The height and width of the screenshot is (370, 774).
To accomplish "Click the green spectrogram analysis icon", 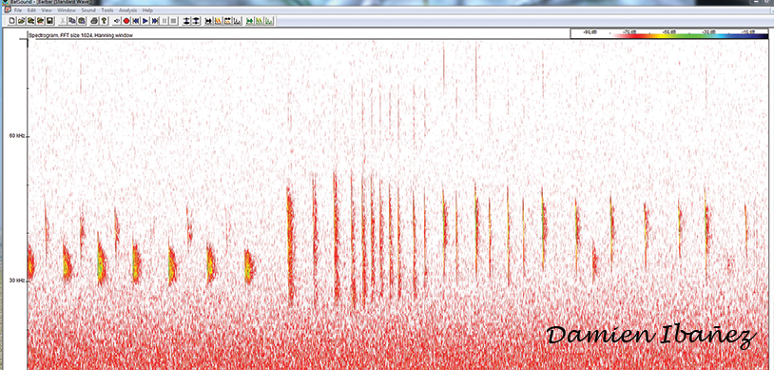I will tap(259, 21).
